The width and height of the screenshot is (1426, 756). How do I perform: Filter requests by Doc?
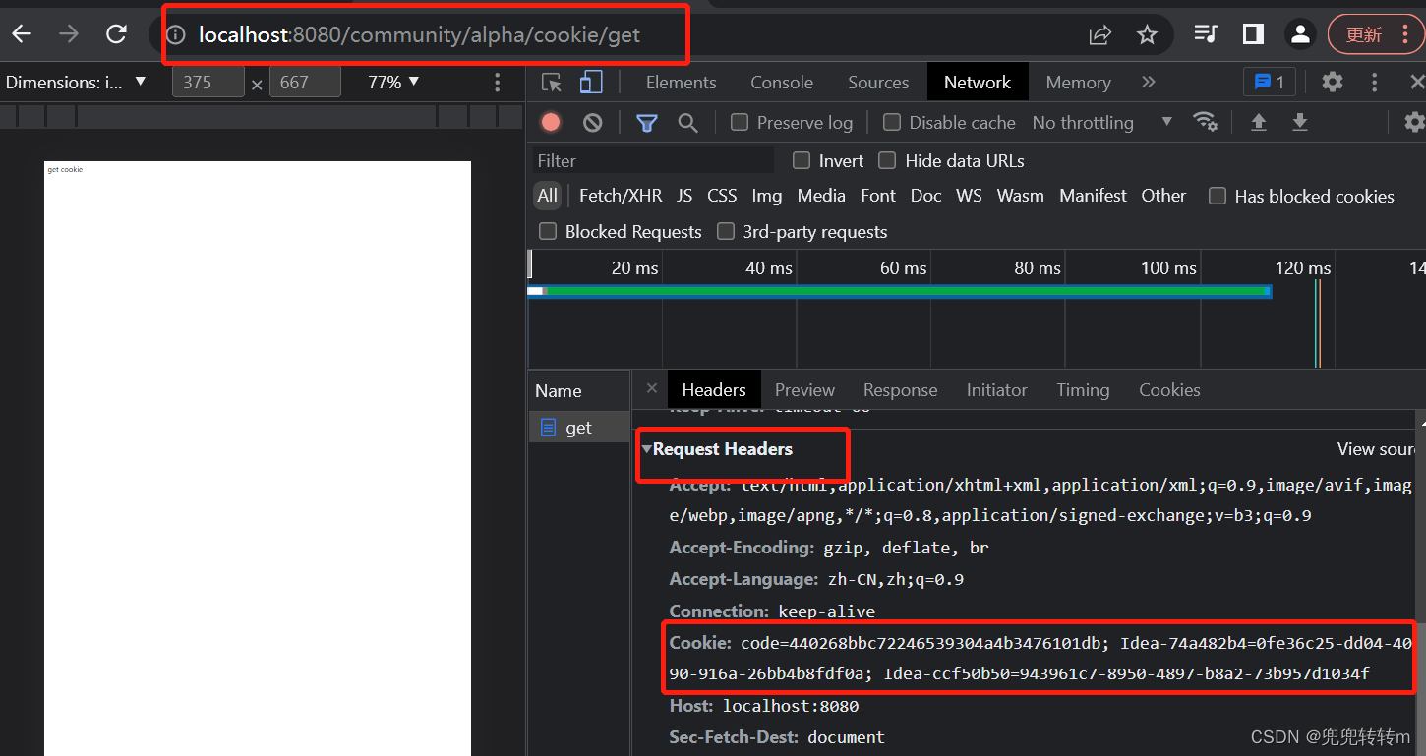point(925,196)
